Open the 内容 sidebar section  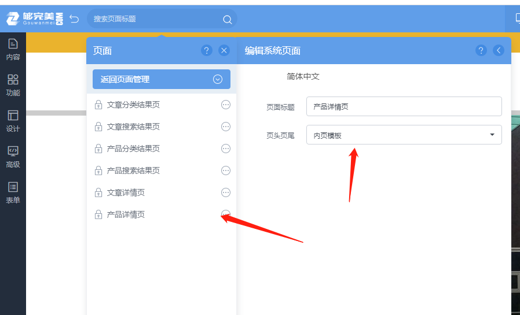coord(13,49)
